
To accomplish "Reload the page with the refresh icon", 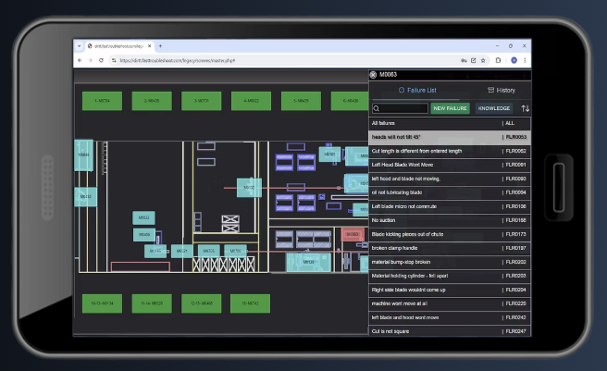I will 104,60.
